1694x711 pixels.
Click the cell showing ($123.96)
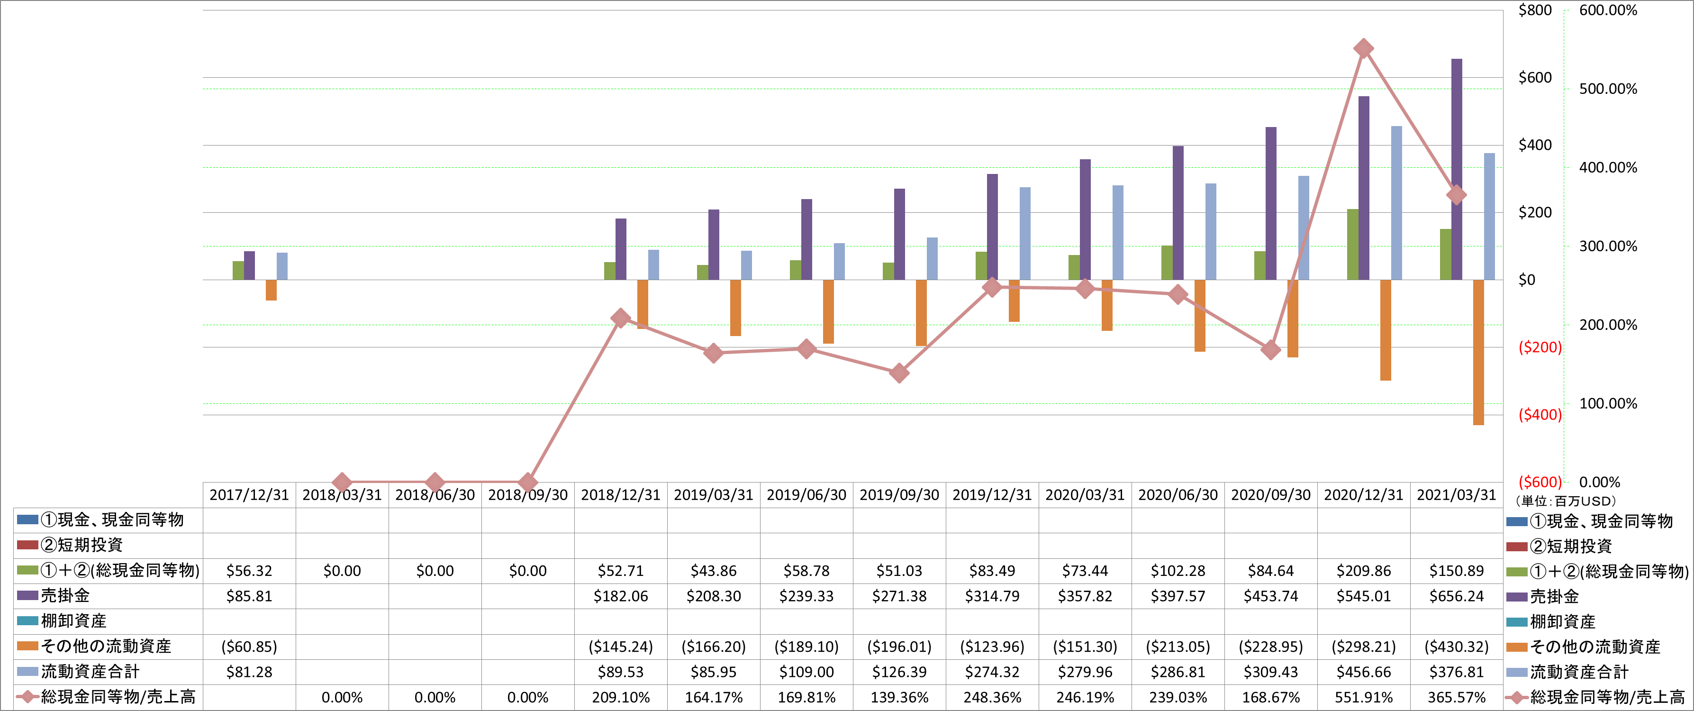click(x=992, y=647)
